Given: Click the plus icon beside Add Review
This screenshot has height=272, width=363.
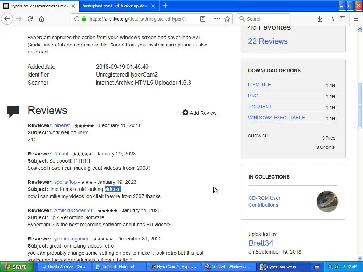Looking at the screenshot, I should (x=185, y=113).
